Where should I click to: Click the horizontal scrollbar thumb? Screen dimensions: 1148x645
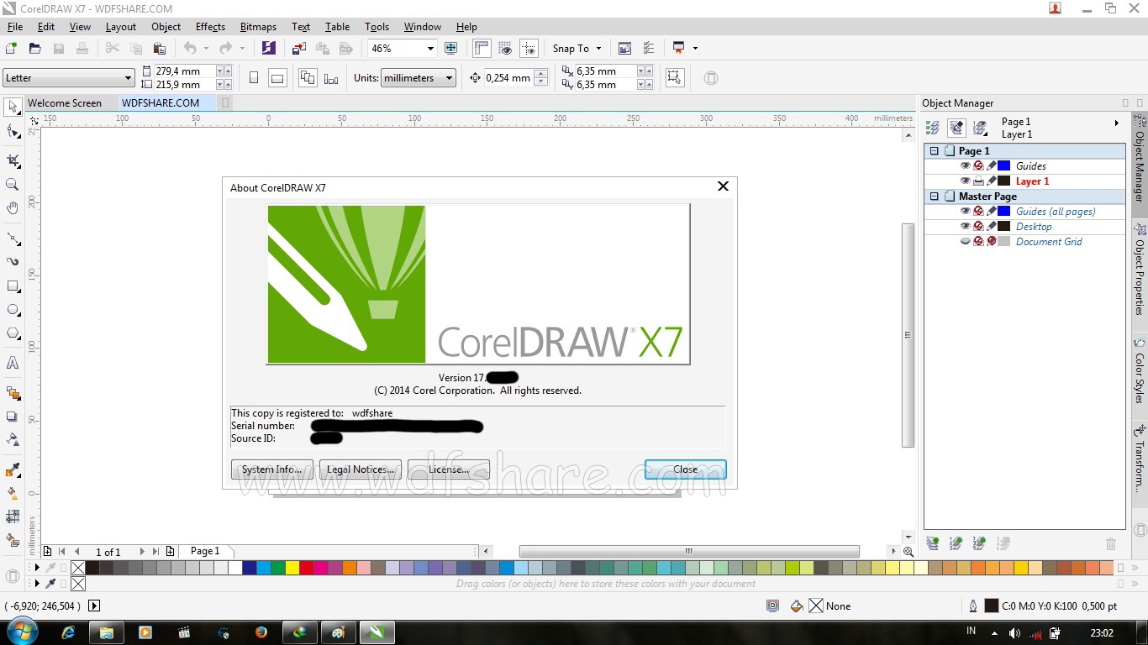[689, 551]
